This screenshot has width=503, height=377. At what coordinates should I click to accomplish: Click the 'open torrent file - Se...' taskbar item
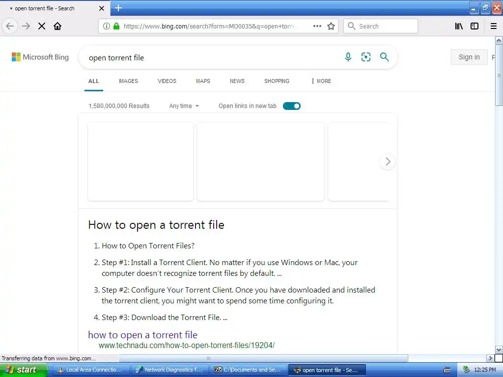click(x=327, y=370)
